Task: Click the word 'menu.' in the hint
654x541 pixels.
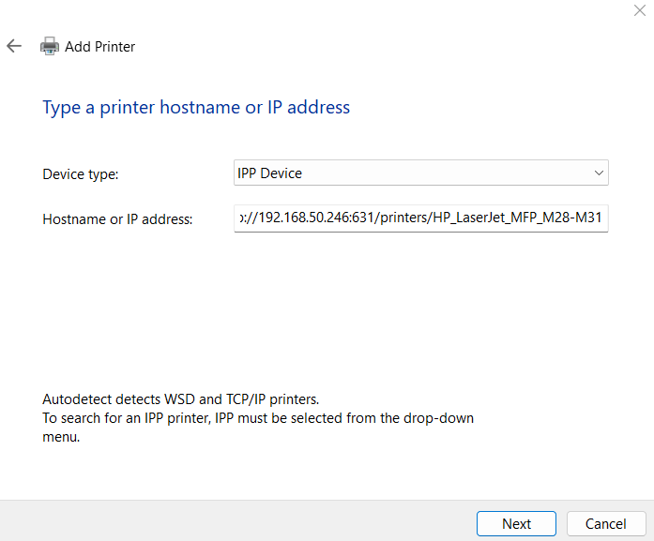Action: click(61, 437)
